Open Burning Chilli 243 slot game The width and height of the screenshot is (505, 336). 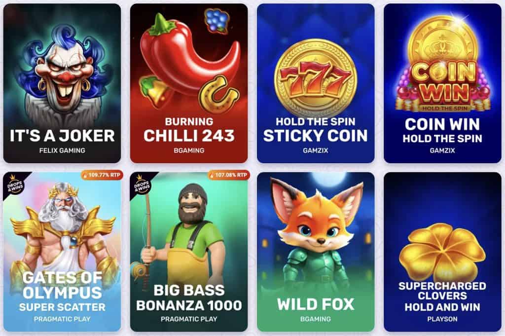[189, 83]
